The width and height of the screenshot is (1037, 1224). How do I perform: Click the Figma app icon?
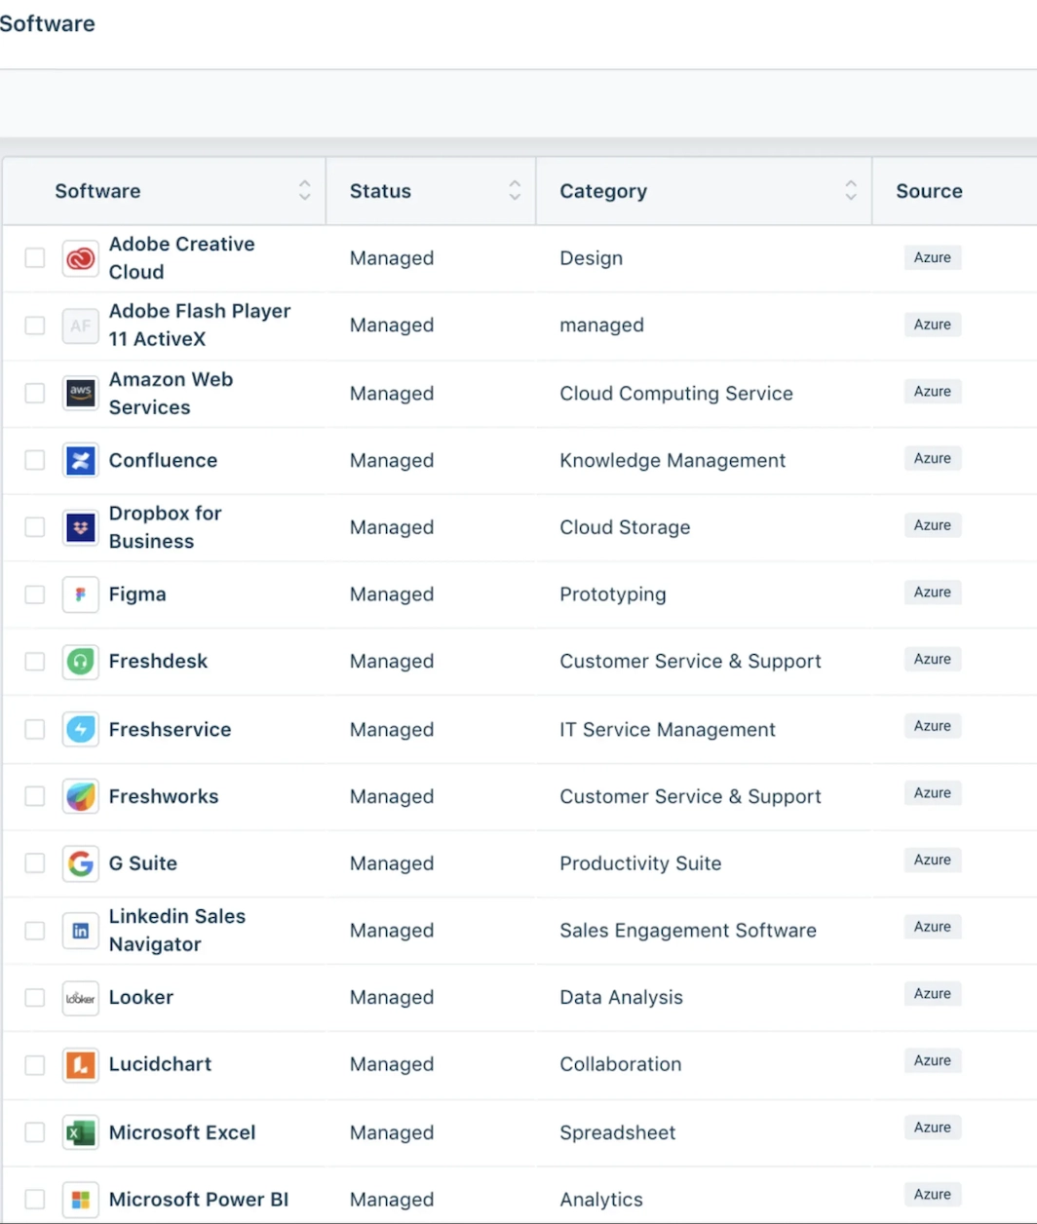pyautogui.click(x=81, y=594)
